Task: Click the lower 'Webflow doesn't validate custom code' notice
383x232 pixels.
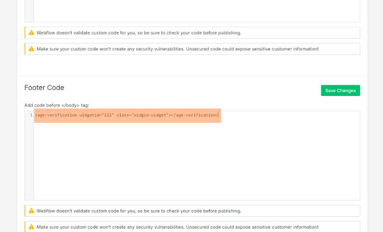Action: click(x=192, y=211)
